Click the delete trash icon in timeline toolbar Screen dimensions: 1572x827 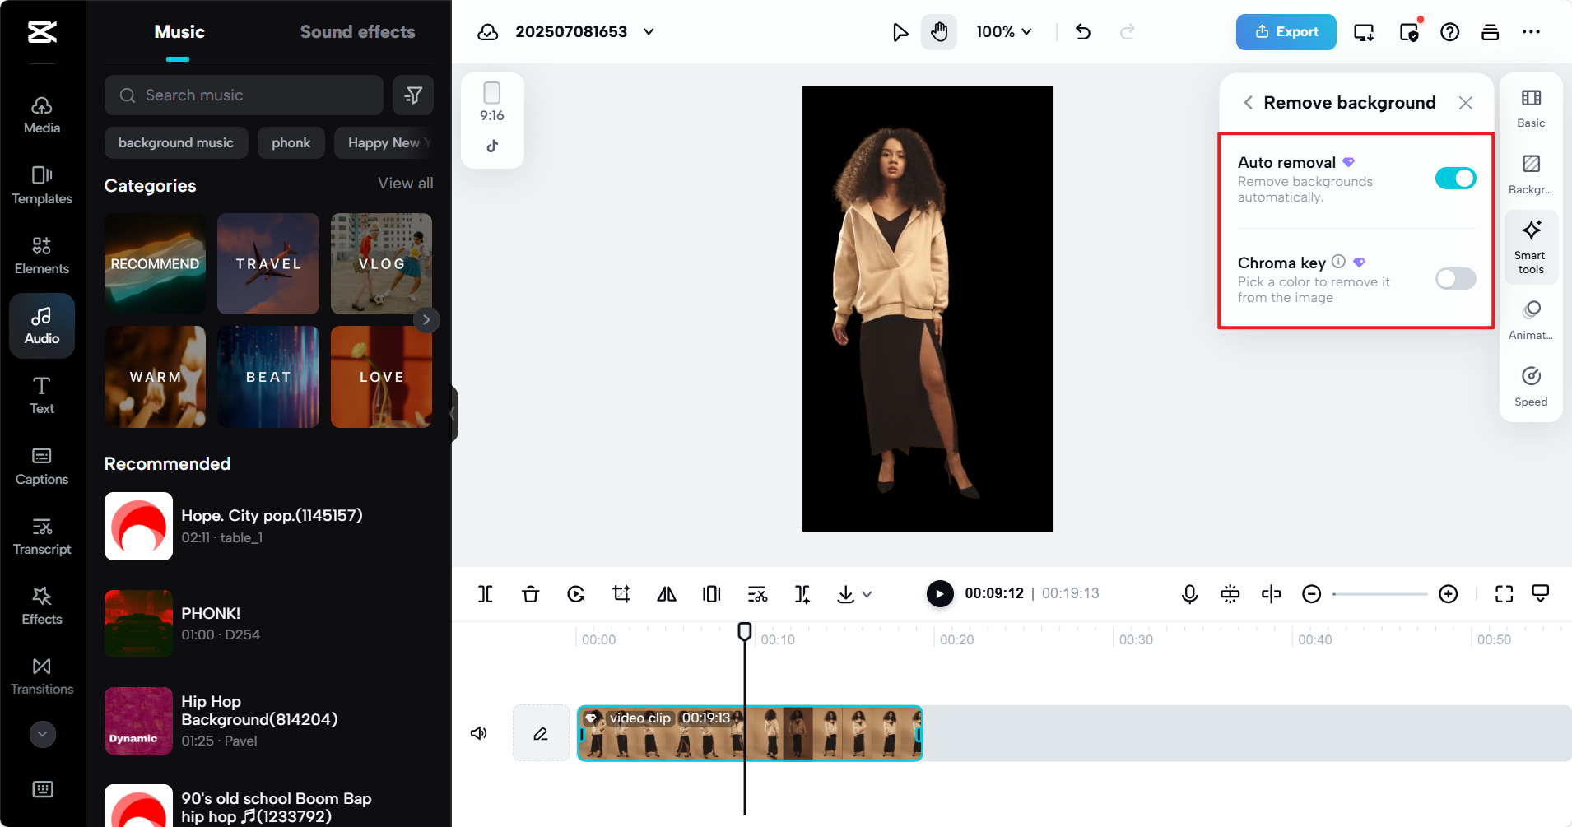tap(530, 593)
